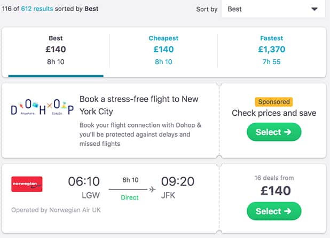Click the Sort by dropdown arrow
Viewport: 330px width, 238px height.
pyautogui.click(x=315, y=9)
